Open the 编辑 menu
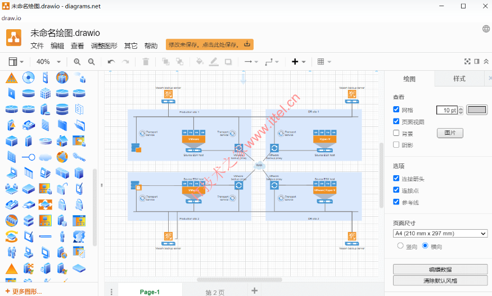 [x=57, y=46]
